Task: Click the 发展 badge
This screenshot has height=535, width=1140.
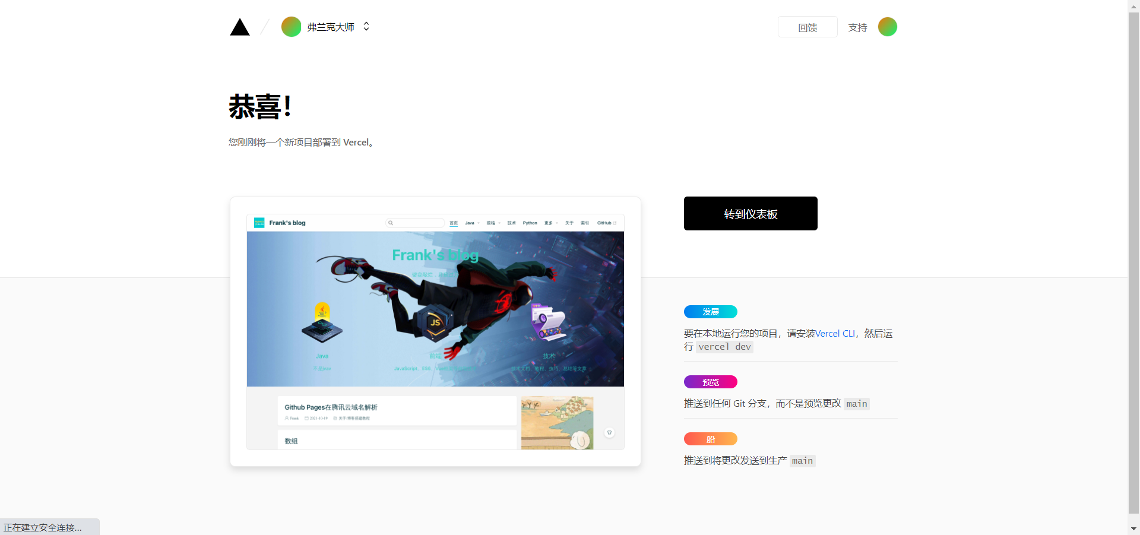Action: pos(711,312)
